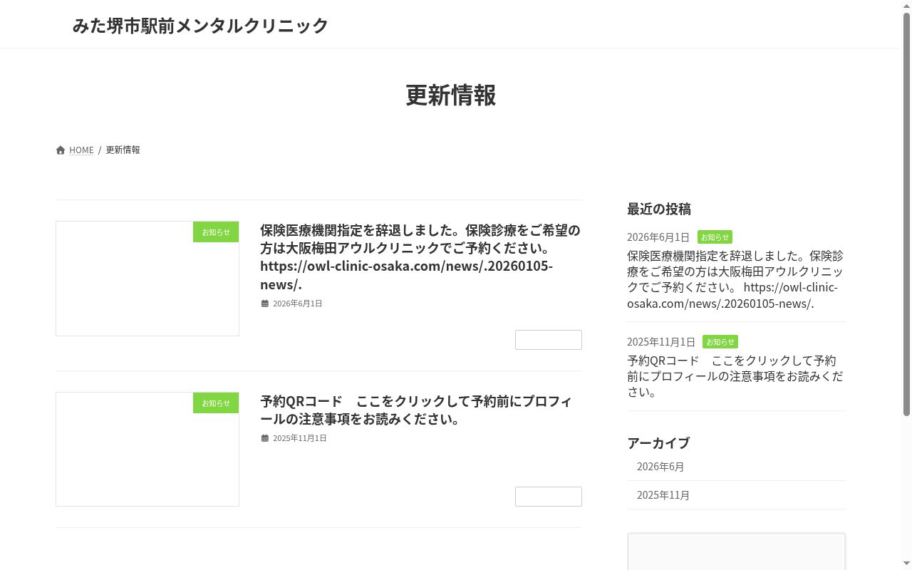The height and width of the screenshot is (570, 912).
Task: Open the 予約QRコード post thumbnail image
Action: pyautogui.click(x=147, y=450)
